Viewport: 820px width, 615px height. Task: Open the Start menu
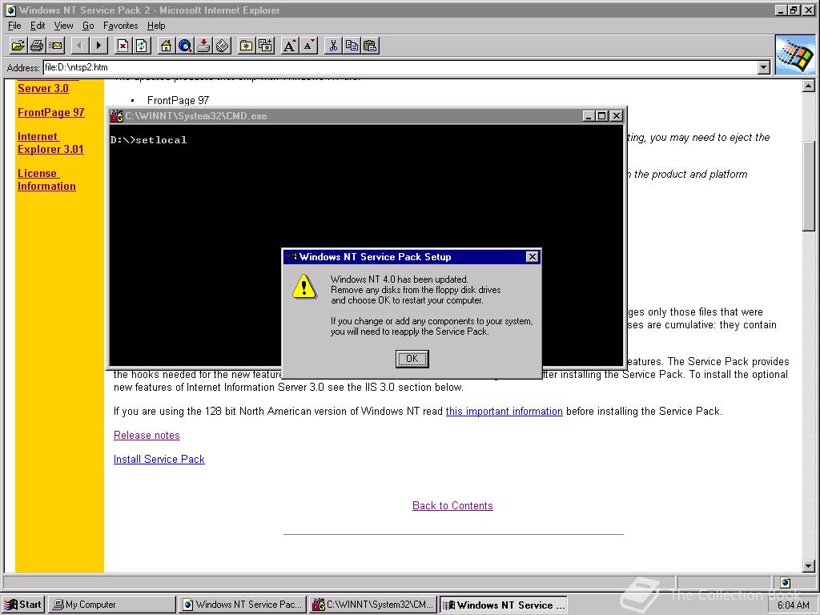pyautogui.click(x=23, y=605)
